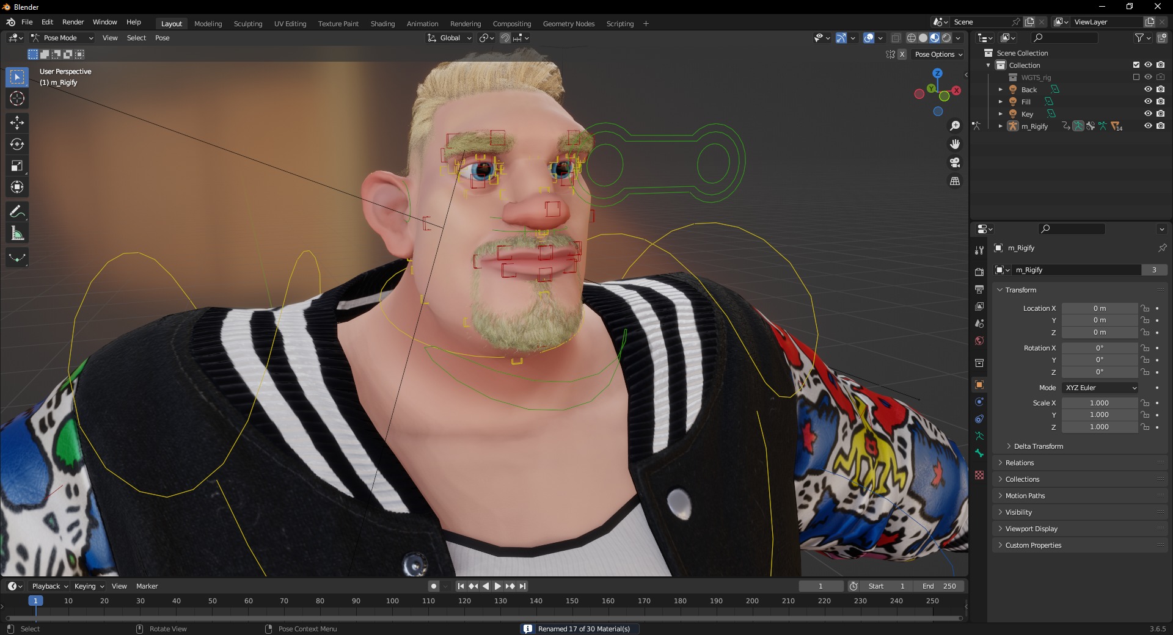This screenshot has height=635, width=1173.
Task: Open the View Layer properties tab
Action: pyautogui.click(x=979, y=306)
